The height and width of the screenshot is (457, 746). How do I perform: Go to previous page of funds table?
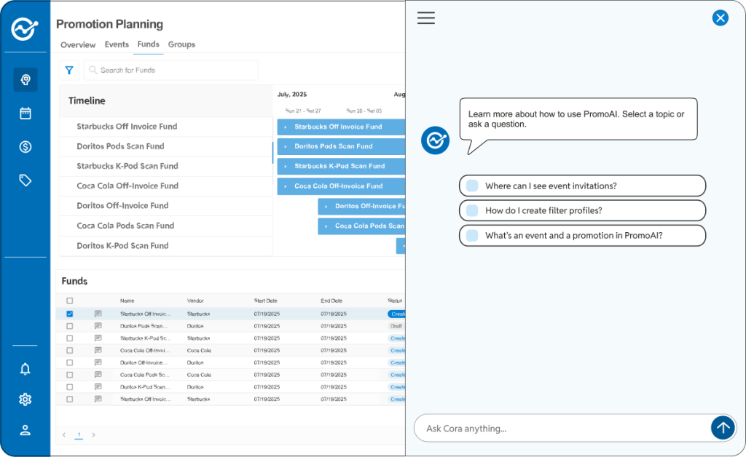point(64,434)
